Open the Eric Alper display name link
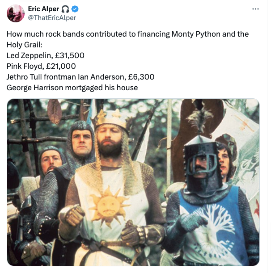Screen dimensions: 271x273 pos(43,9)
